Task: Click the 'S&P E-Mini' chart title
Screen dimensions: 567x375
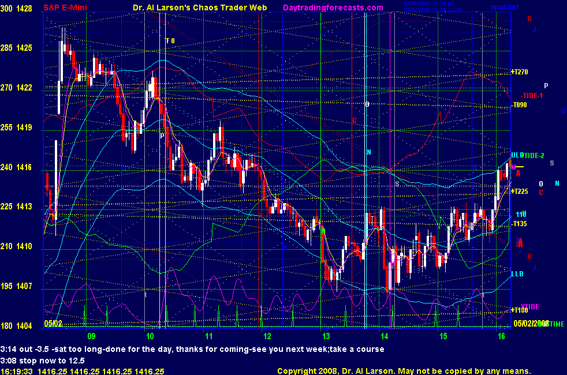Action: [65, 7]
